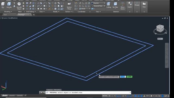The image size is (174, 98).
Task: Click the PRESSPULL command line input
Action: coord(88,93)
